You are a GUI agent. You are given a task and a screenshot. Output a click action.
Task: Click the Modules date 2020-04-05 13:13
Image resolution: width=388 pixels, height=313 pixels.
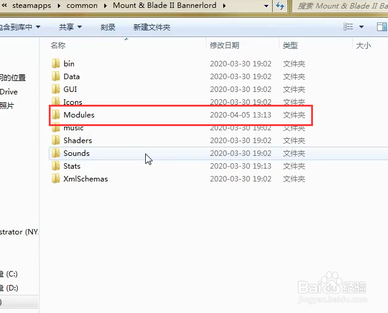[x=240, y=115]
